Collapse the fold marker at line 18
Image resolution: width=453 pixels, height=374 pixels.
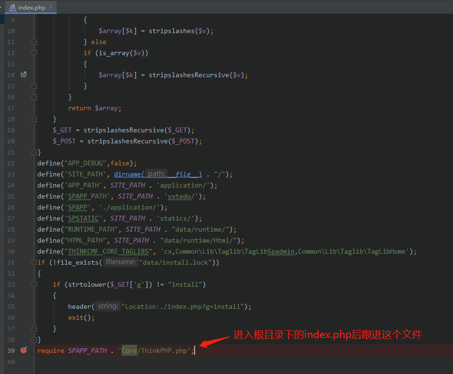tap(34, 119)
